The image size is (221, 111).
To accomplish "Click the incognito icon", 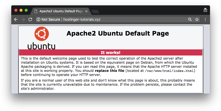I will click(x=205, y=10).
